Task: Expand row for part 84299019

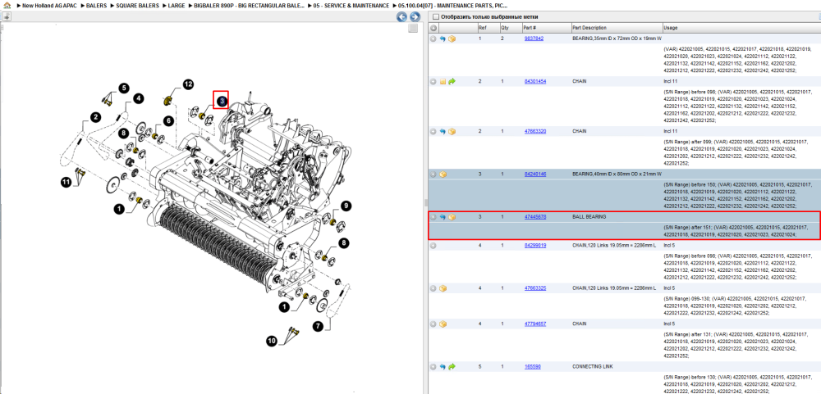Action: pos(433,245)
